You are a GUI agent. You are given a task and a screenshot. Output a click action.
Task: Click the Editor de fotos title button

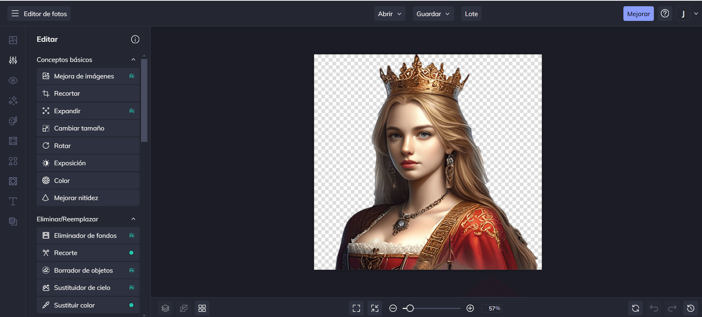click(x=39, y=14)
